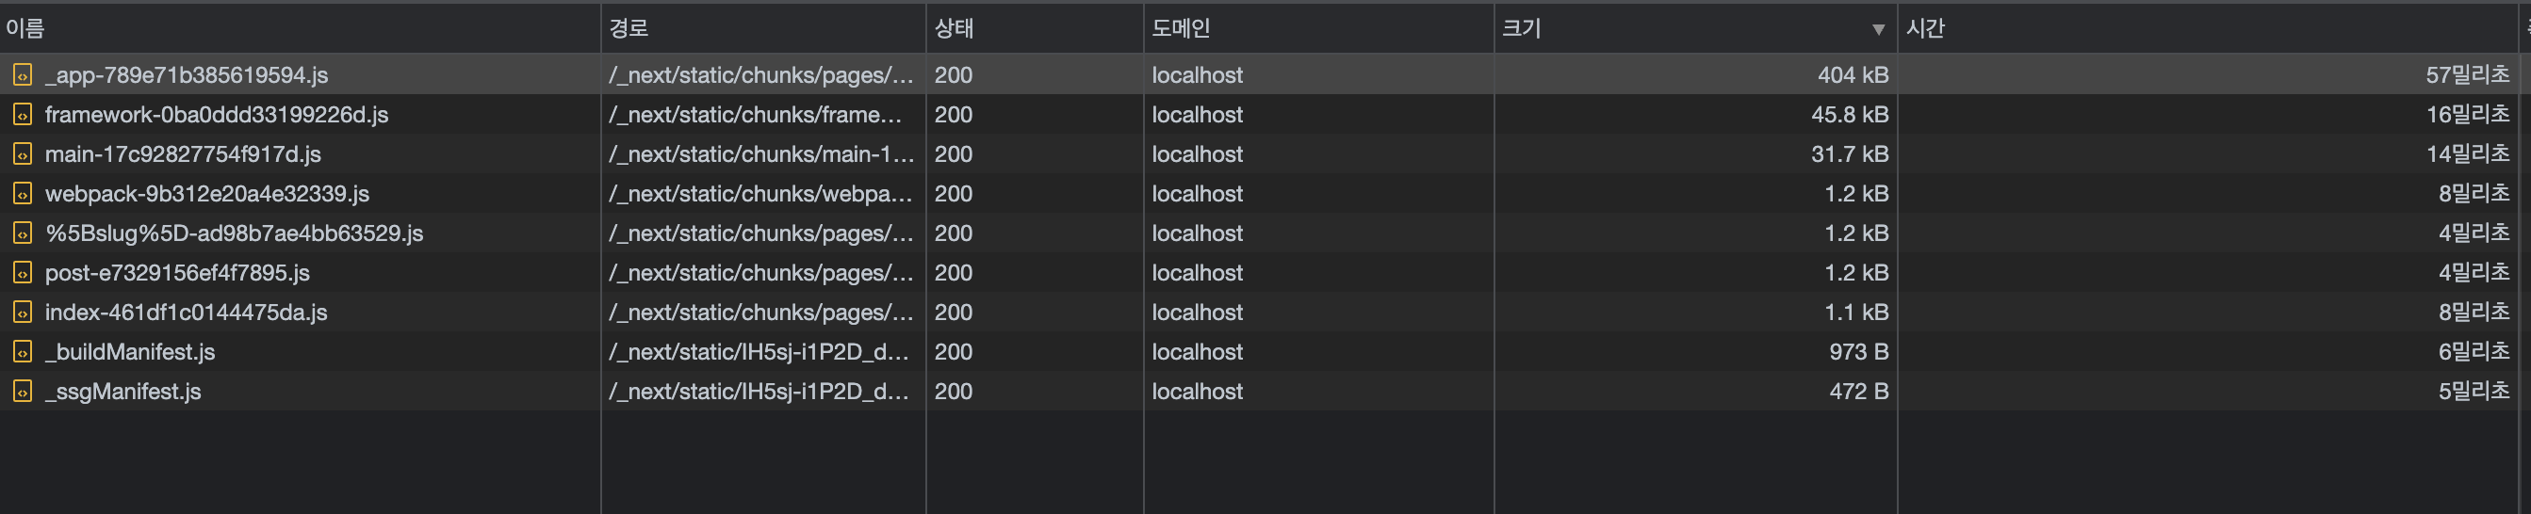Image resolution: width=2531 pixels, height=514 pixels.
Task: Click the 45.8 kB size value
Action: click(1850, 115)
